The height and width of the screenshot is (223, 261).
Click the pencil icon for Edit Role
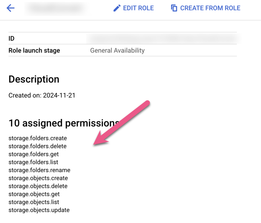tap(117, 8)
